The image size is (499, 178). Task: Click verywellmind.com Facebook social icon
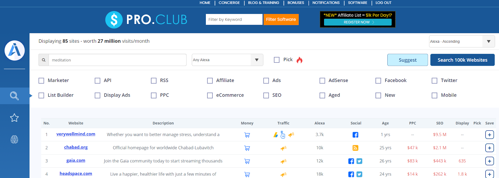(x=355, y=135)
